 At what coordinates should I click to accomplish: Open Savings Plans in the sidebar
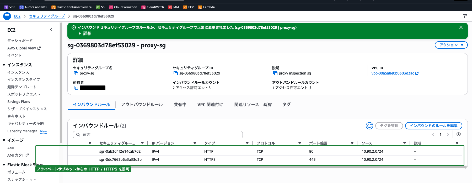tap(19, 102)
